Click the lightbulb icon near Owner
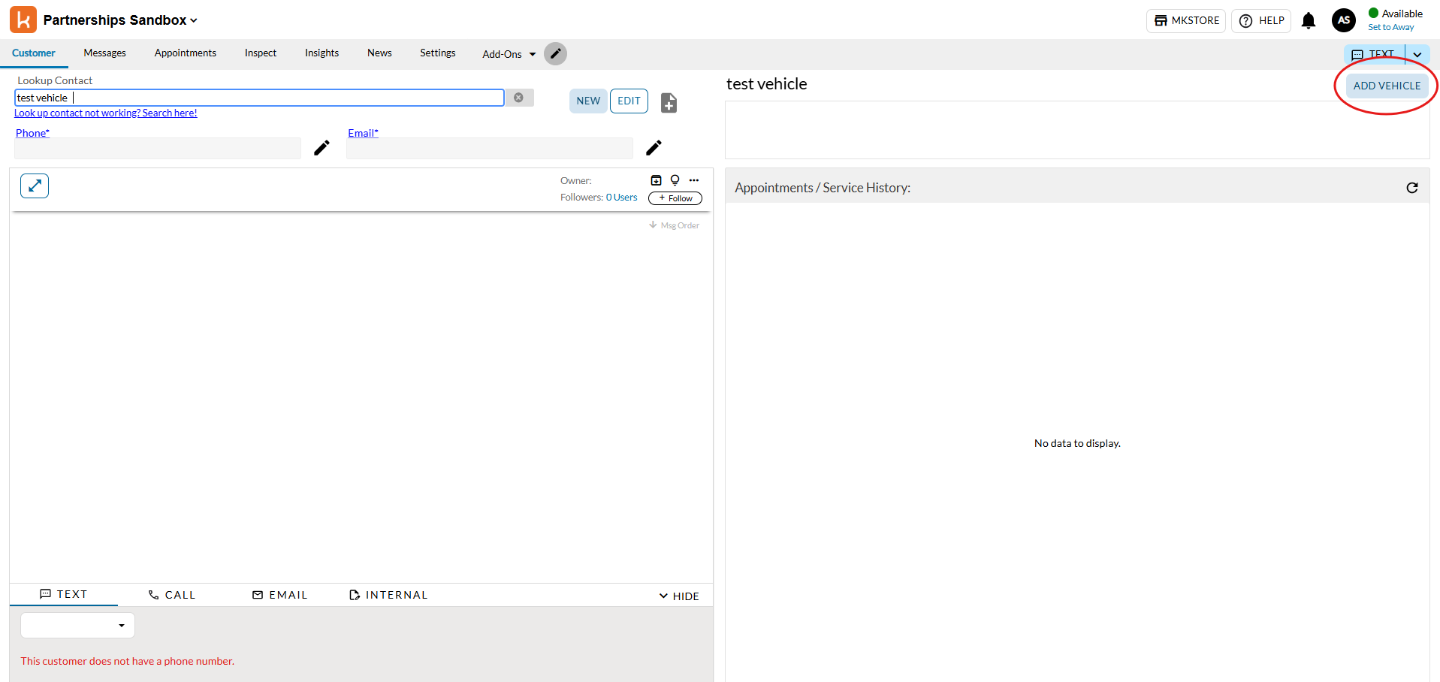 [675, 180]
